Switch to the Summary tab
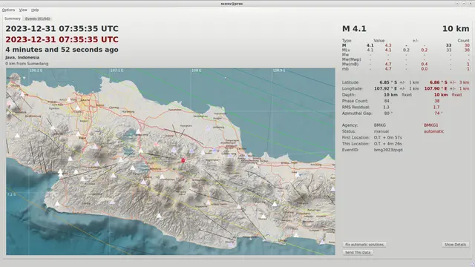 point(13,19)
